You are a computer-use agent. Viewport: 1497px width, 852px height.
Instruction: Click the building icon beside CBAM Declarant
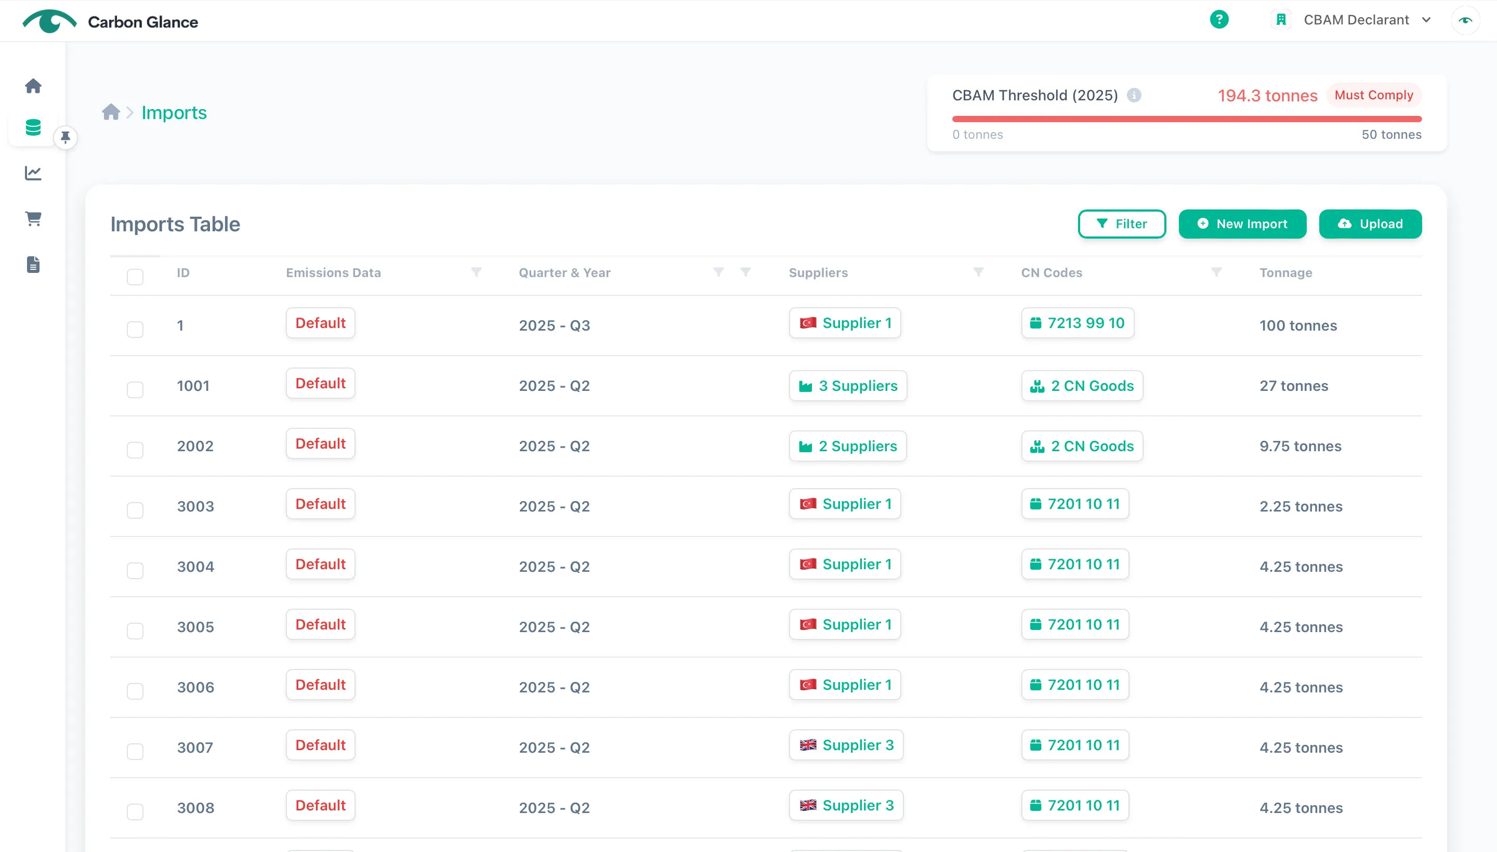click(1281, 20)
